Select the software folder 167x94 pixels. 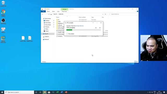pyautogui.click(x=59, y=25)
